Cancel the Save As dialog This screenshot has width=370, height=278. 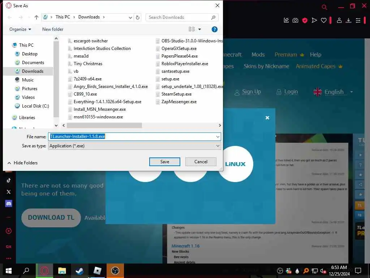pos(201,162)
